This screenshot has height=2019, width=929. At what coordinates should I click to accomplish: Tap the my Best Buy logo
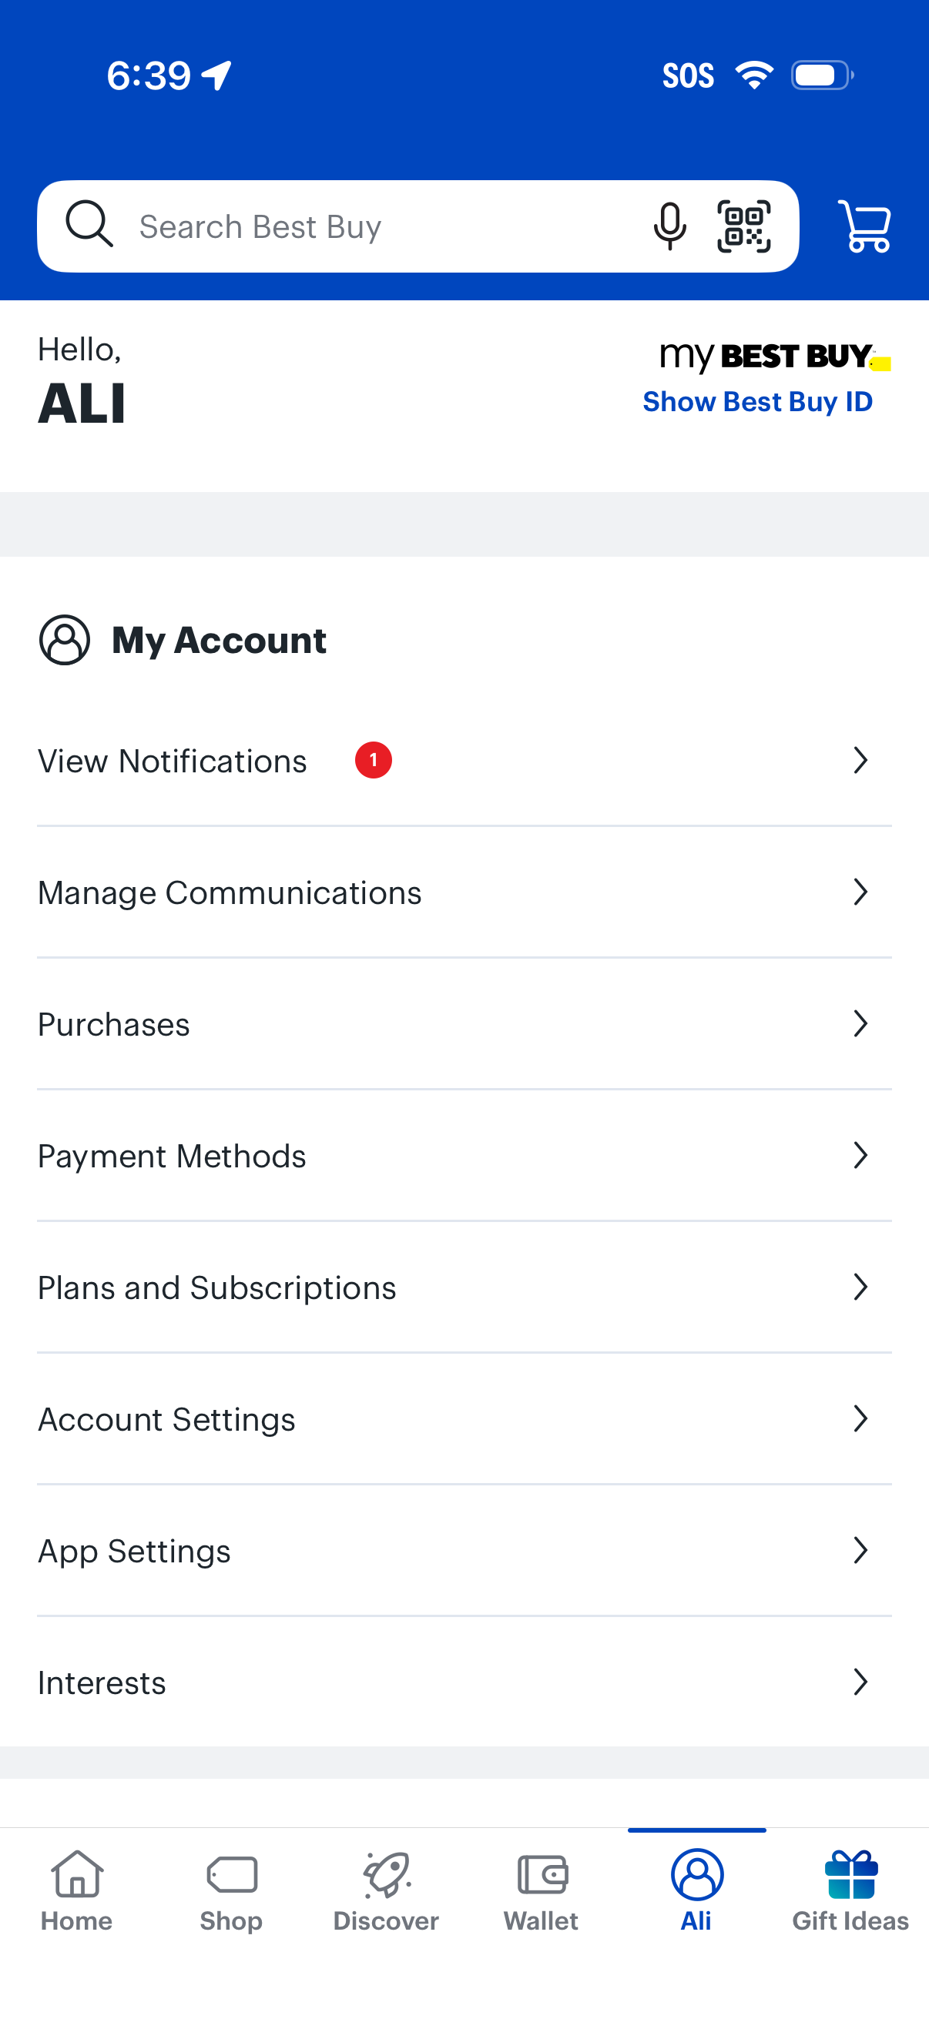click(773, 357)
